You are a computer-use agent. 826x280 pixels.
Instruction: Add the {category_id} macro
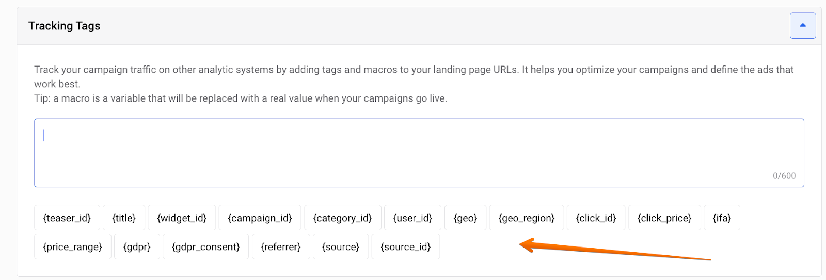tap(342, 218)
